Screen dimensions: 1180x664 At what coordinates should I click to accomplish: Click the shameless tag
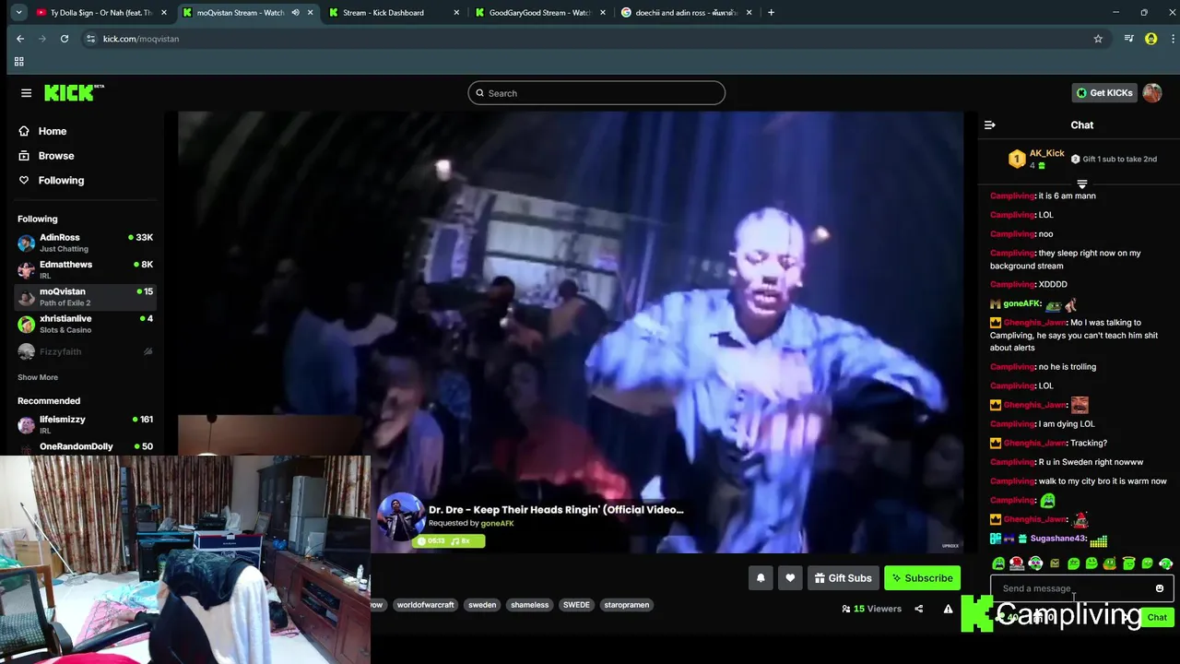pyautogui.click(x=530, y=605)
